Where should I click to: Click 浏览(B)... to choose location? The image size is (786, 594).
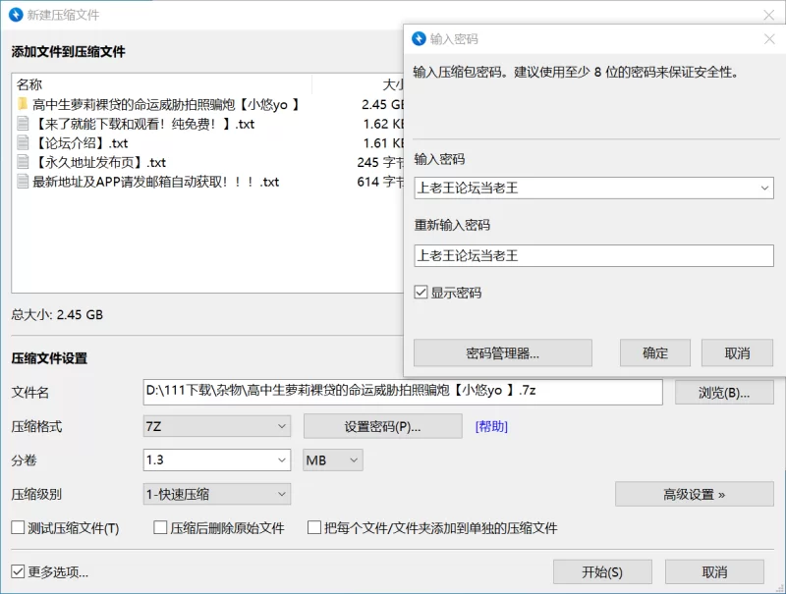[724, 393]
